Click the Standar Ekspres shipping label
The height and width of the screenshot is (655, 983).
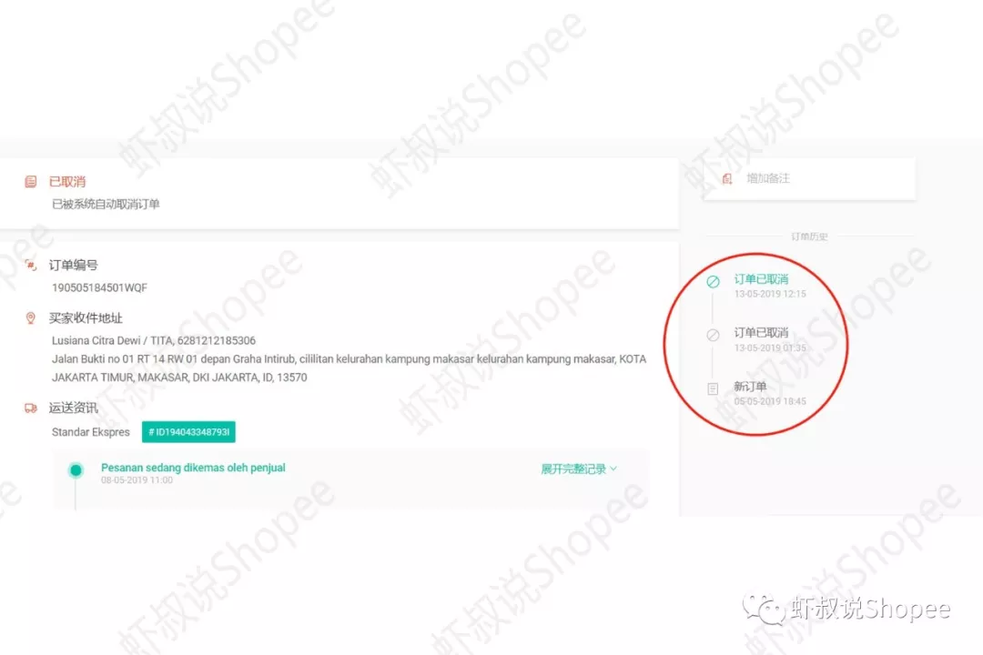[91, 432]
